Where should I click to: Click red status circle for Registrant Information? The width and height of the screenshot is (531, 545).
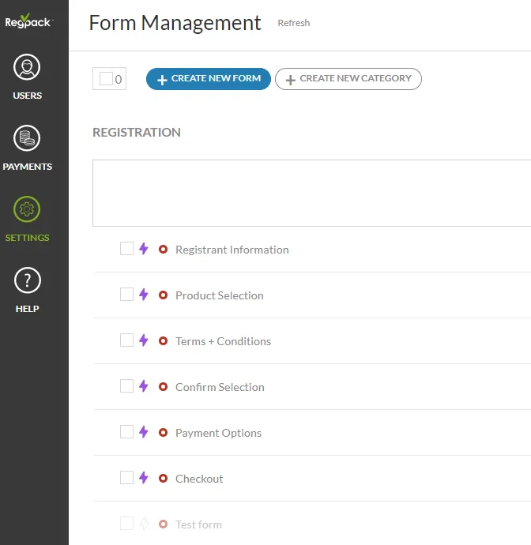[163, 250]
